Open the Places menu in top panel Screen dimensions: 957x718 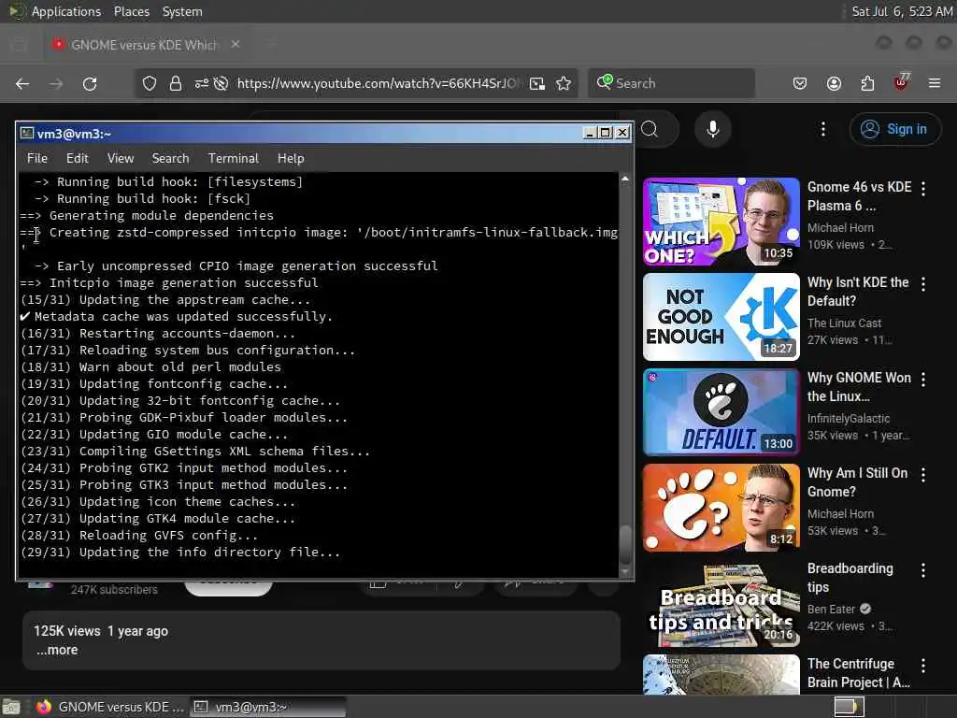tap(131, 11)
